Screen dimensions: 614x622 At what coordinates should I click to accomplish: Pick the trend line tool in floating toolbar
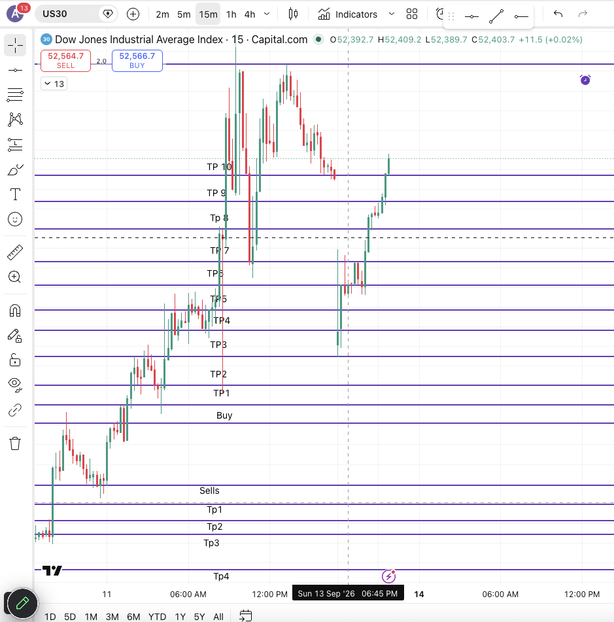[x=496, y=16]
